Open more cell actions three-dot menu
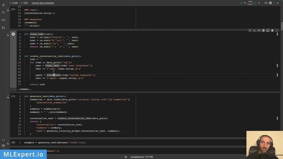 [277, 30]
